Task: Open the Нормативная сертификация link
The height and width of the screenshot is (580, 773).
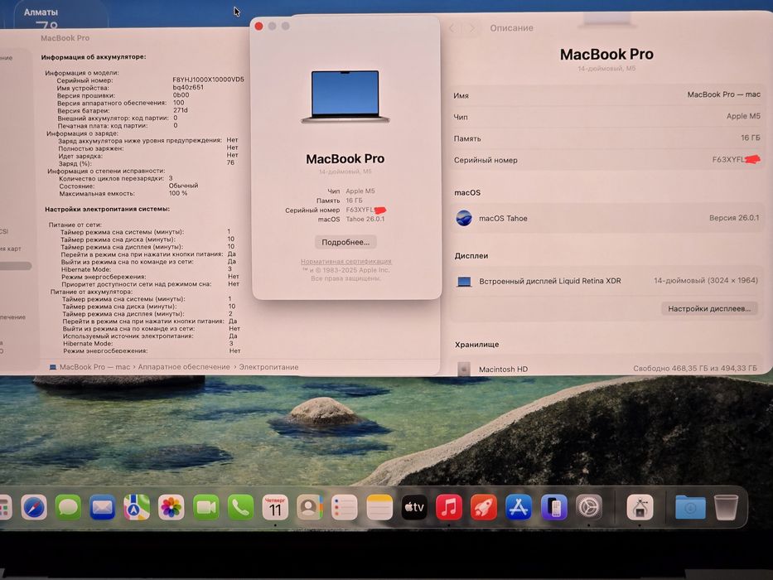Action: coord(346,261)
